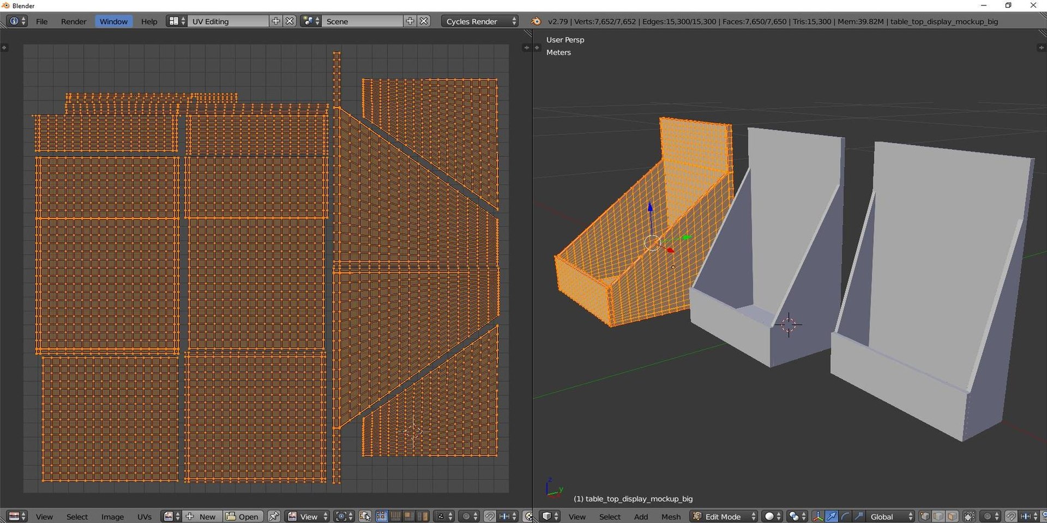Select vertex select mode icon in 3D view

click(x=925, y=516)
